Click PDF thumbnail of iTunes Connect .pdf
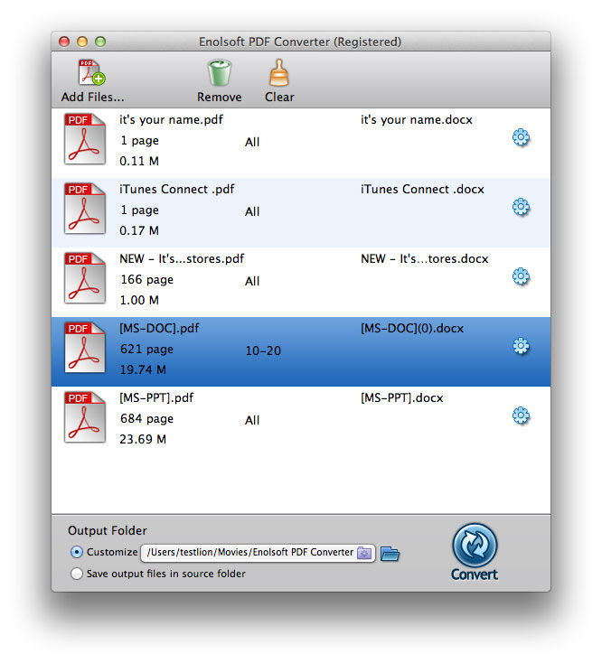Screen dimensions: 602x663 coord(85,208)
